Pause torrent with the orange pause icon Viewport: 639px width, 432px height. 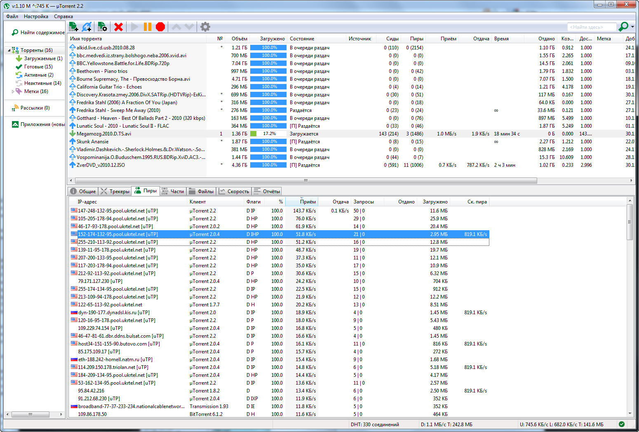147,27
